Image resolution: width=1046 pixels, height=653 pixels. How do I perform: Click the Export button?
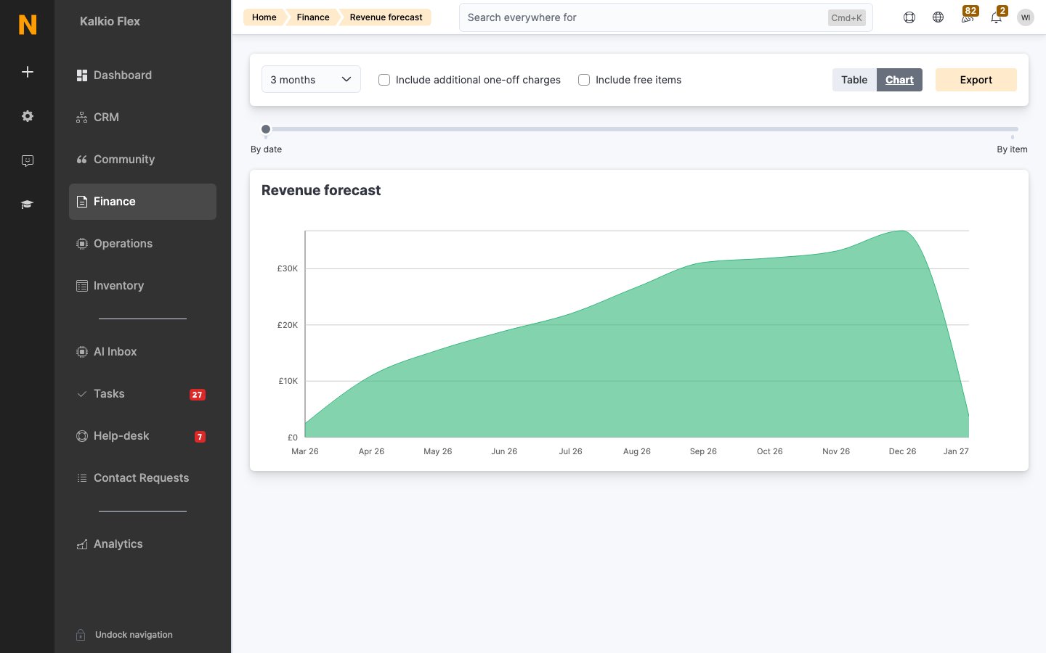coord(976,80)
